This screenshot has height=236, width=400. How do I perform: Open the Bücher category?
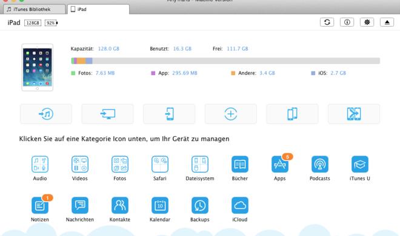240,164
